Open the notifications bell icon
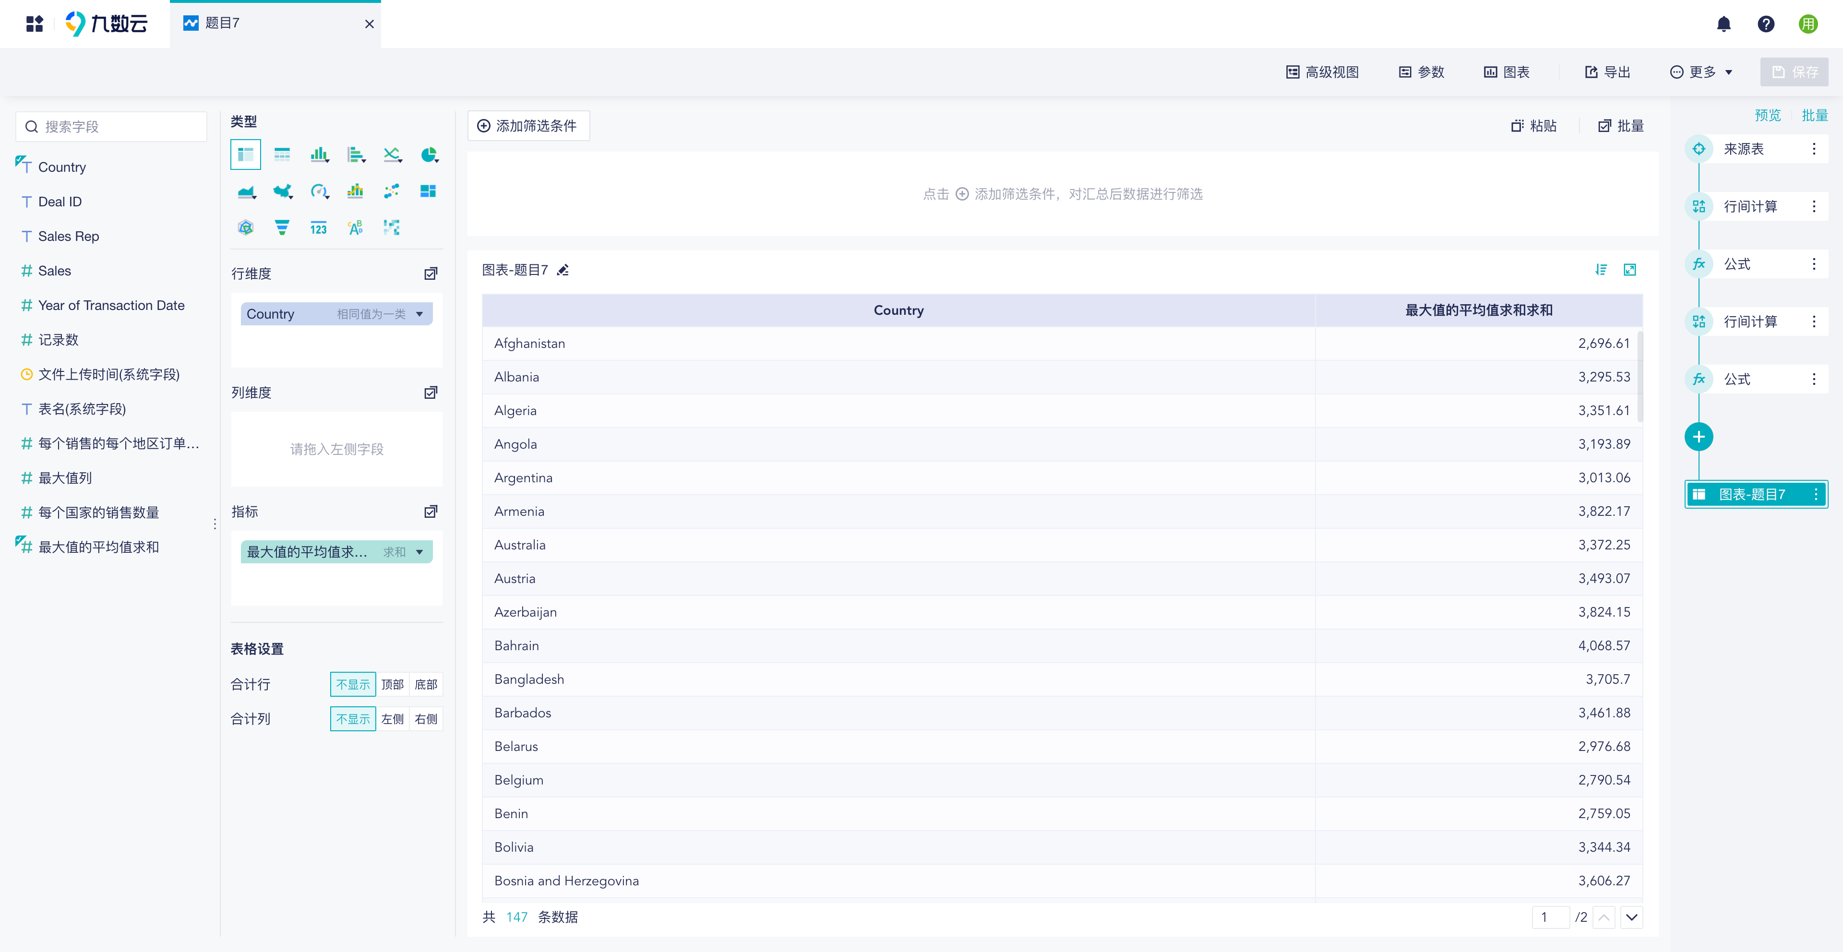This screenshot has width=1843, height=952. [1724, 24]
